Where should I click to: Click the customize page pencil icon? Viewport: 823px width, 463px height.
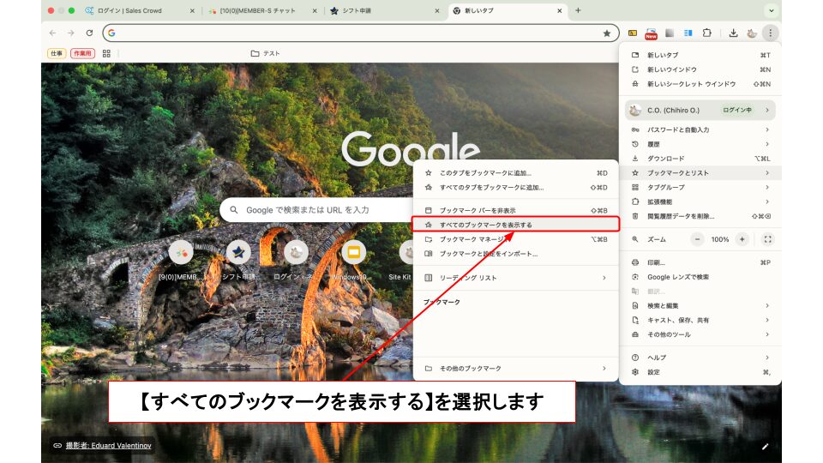(765, 446)
